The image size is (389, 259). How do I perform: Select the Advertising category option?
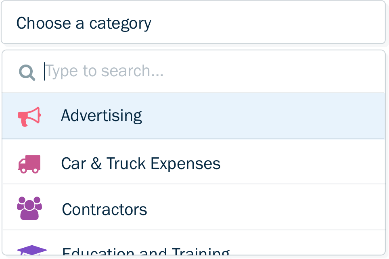pyautogui.click(x=101, y=116)
